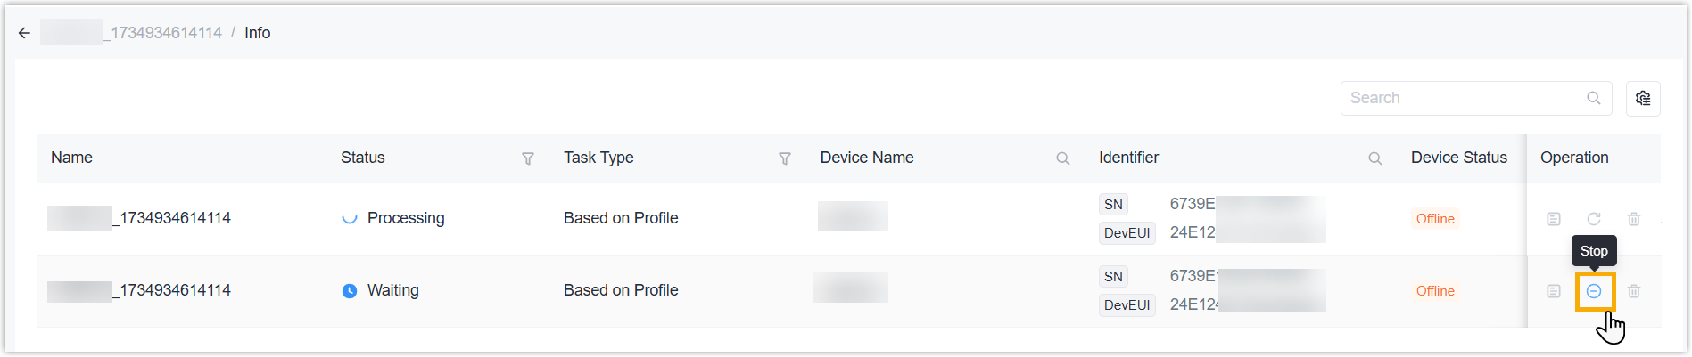1692x357 pixels.
Task: View log details of the Waiting task
Action: (1554, 291)
